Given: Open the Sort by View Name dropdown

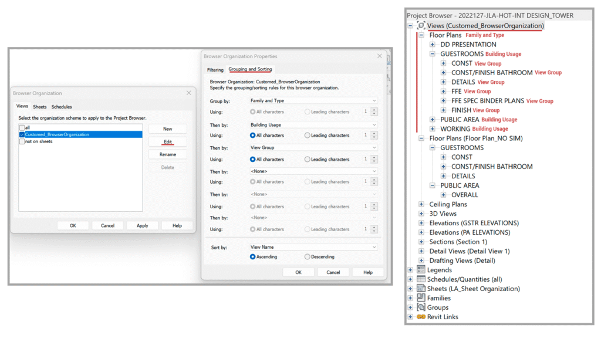Looking at the screenshot, I should (x=312, y=248).
